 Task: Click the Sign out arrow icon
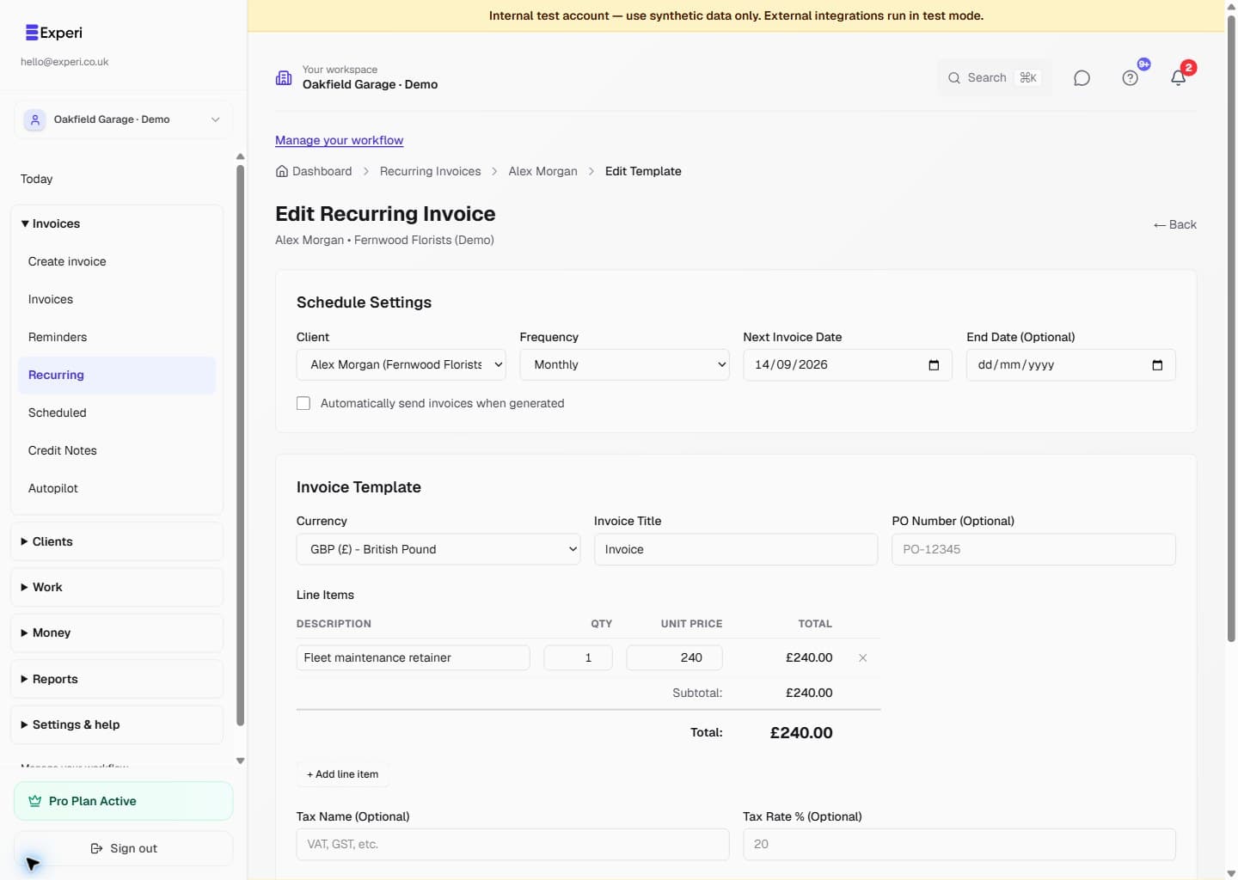click(x=96, y=848)
